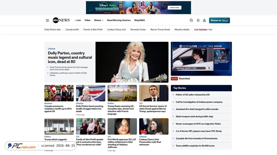
Task: Click the Business category label
Action: pyautogui.click(x=48, y=103)
